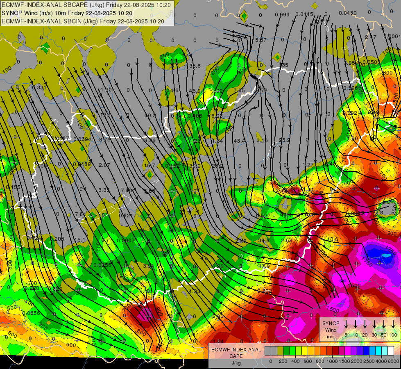The height and width of the screenshot is (369, 401).
Task: Click the map value 0.331
Action: (x=39, y=88)
